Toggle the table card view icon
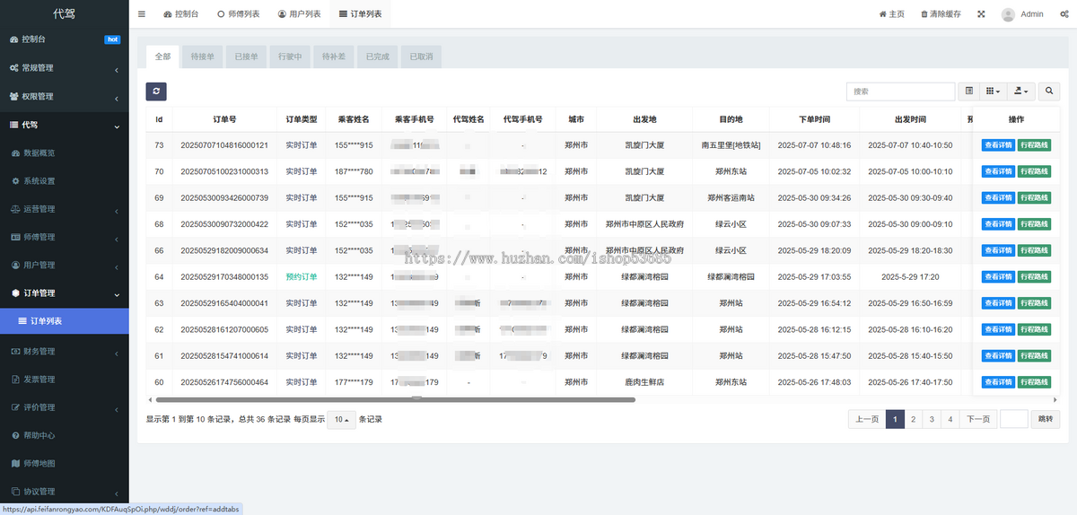This screenshot has width=1077, height=515. (969, 92)
